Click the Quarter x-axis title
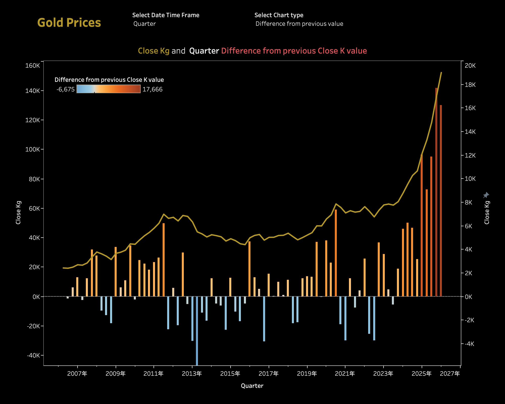Image resolution: width=505 pixels, height=404 pixels. [x=252, y=386]
